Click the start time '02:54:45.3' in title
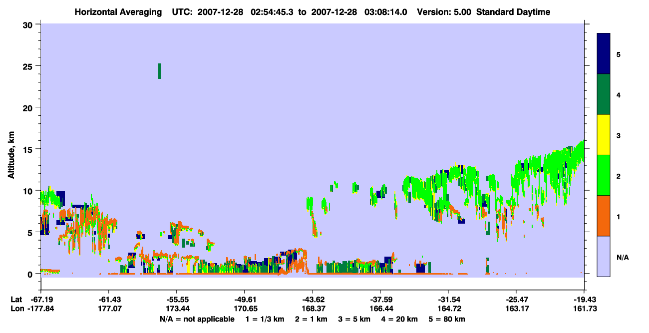Image resolution: width=649 pixels, height=333 pixels. coord(271,12)
